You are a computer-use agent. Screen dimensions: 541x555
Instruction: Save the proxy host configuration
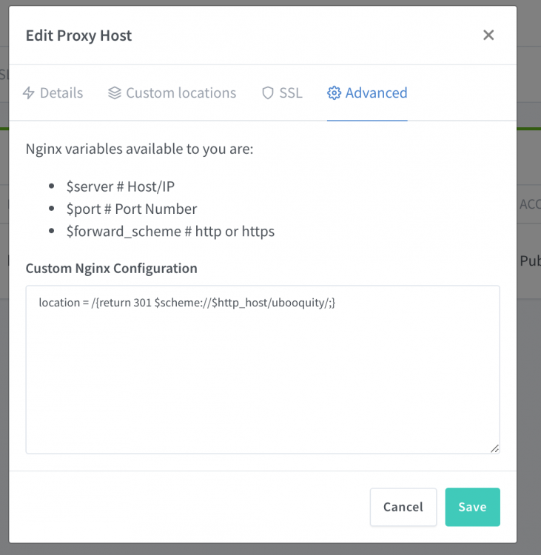coord(472,507)
